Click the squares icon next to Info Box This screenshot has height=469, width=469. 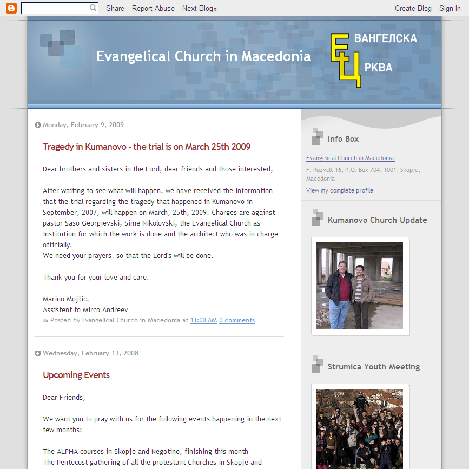[318, 139]
